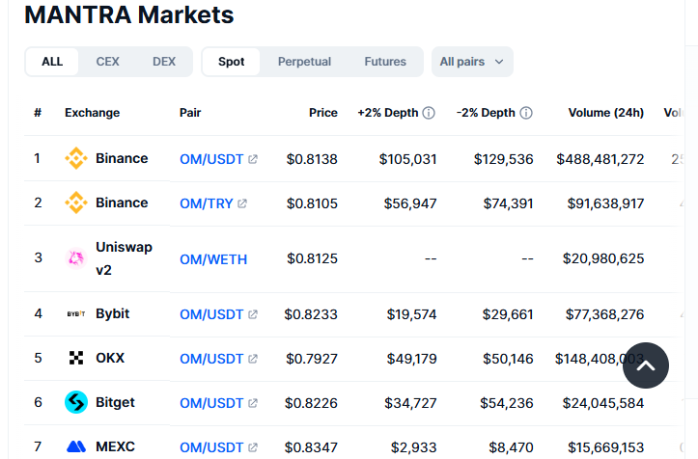Click the MANTRA Markets heading
Viewport: 698px width, 459px height.
click(129, 14)
